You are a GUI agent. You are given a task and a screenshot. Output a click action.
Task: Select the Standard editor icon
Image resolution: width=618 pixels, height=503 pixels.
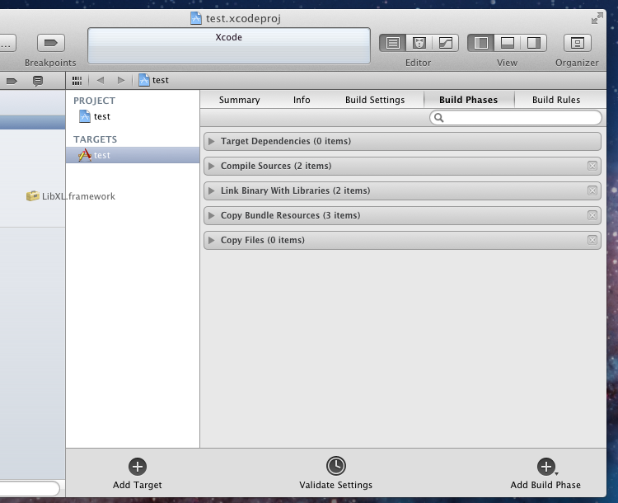coord(393,43)
